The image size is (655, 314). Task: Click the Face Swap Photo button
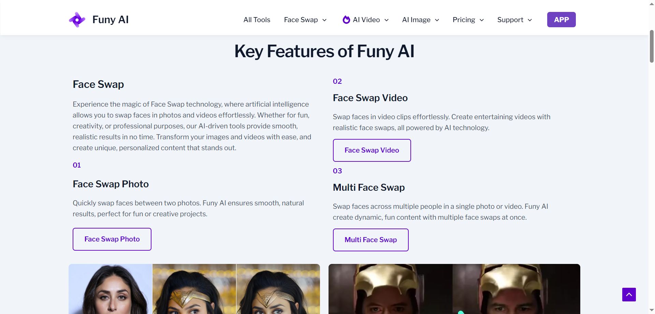[x=112, y=239]
